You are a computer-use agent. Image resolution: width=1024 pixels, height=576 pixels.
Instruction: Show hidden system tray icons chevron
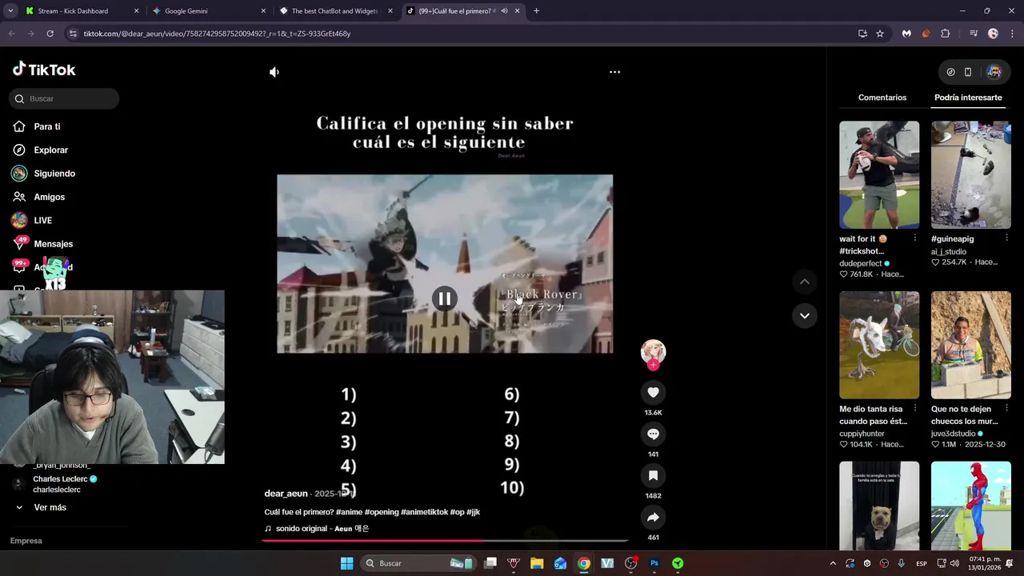pos(833,563)
